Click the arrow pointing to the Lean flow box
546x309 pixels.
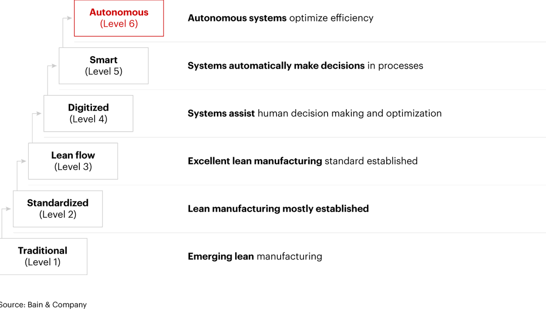[x=23, y=161]
